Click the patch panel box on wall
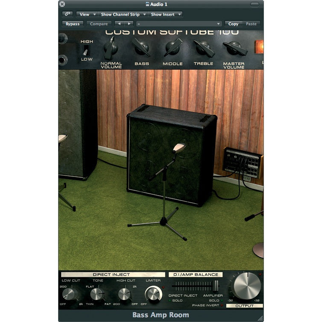322x322 pixels. click(243, 162)
